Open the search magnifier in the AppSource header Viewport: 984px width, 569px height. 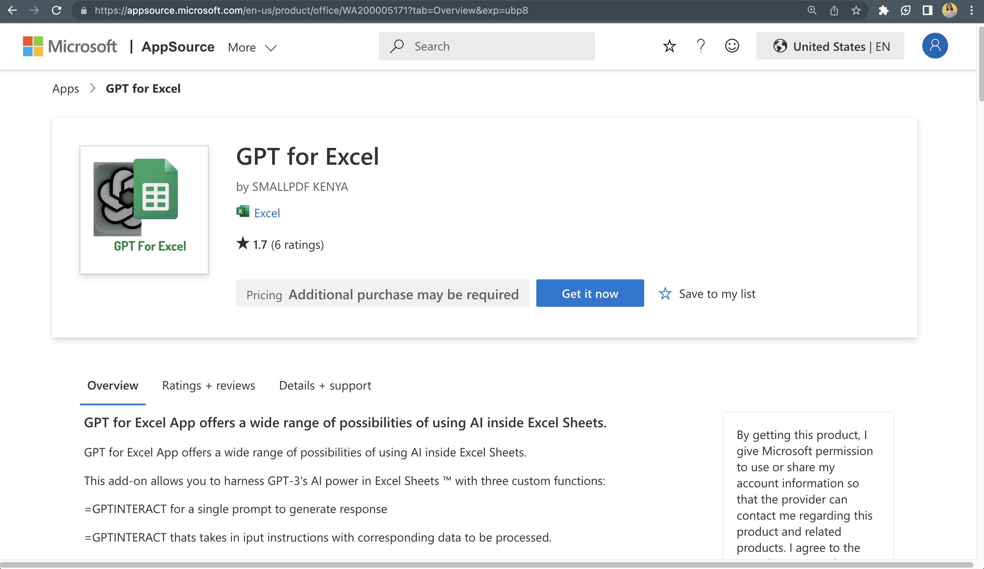tap(397, 46)
